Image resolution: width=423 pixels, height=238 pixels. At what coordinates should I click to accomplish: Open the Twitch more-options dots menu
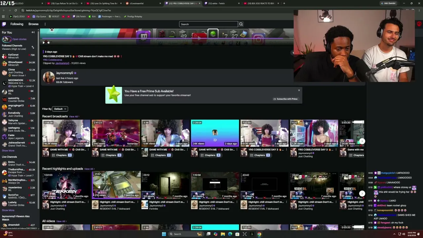click(x=45, y=24)
